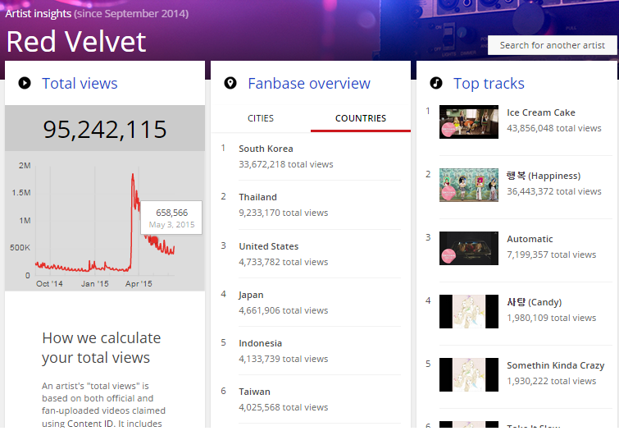
Task: Click the 4,133,739 total views text
Action: pos(284,359)
